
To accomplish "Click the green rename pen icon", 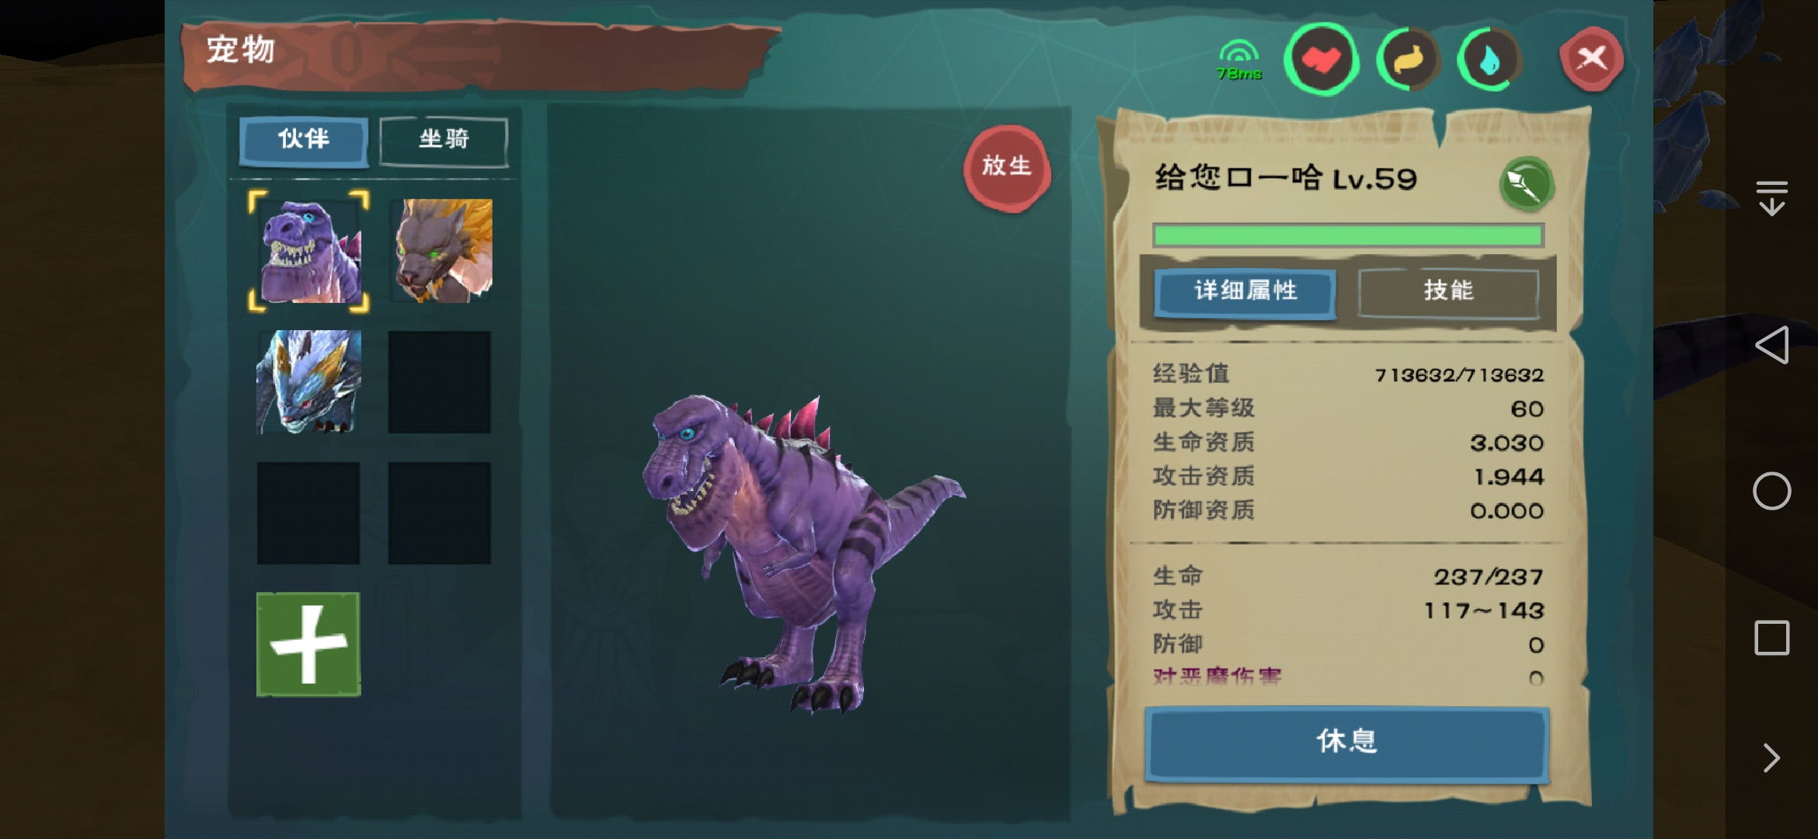I will [x=1526, y=184].
